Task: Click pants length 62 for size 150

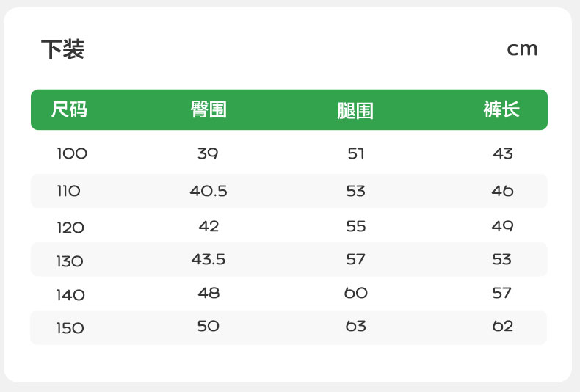Action: (x=503, y=327)
